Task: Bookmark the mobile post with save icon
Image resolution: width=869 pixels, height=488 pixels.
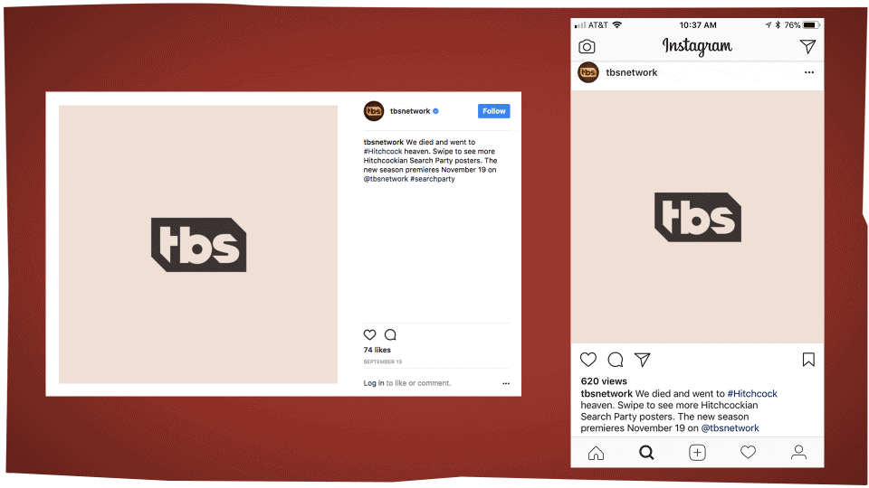Action: point(808,360)
